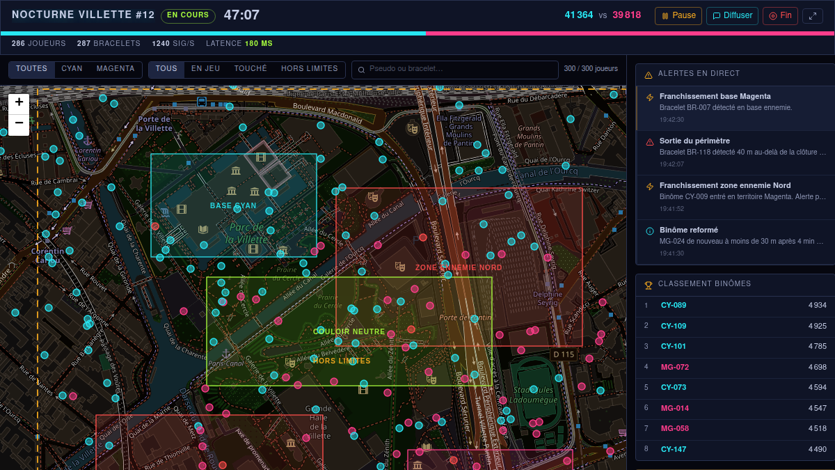Image resolution: width=835 pixels, height=470 pixels.
Task: Select ranked pair CY-089
Action: click(x=735, y=306)
